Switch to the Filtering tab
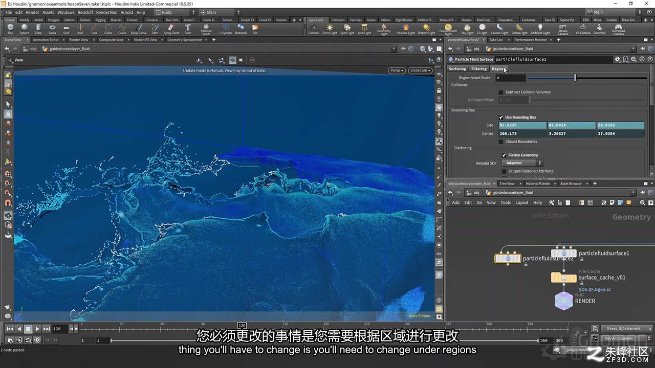655x368 pixels. (479, 69)
